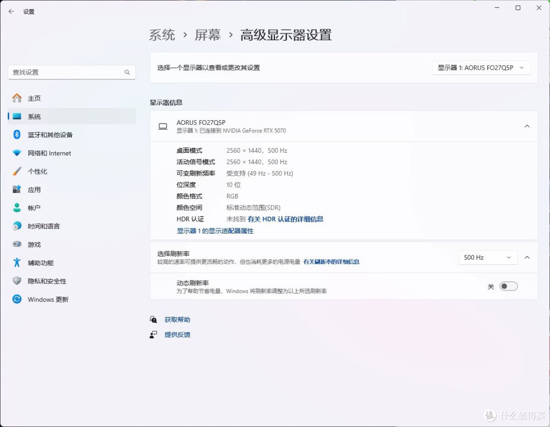This screenshot has height=427, width=550.
Task: Select 蓝牙和其他设备 in the sidebar
Action: (x=72, y=135)
